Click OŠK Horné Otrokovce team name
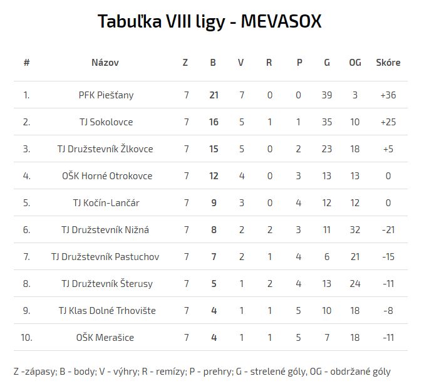This screenshot has width=434, height=386. (x=105, y=176)
